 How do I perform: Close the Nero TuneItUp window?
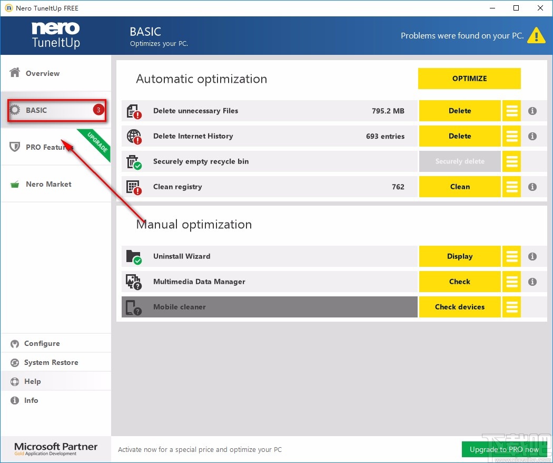(540, 8)
